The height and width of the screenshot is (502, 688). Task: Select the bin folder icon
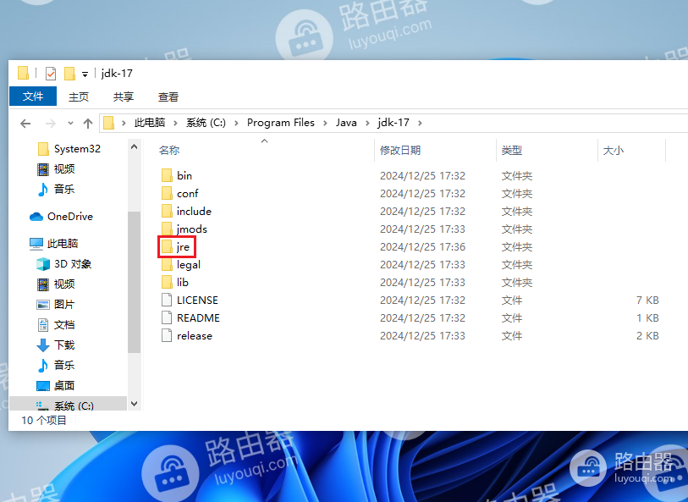167,175
